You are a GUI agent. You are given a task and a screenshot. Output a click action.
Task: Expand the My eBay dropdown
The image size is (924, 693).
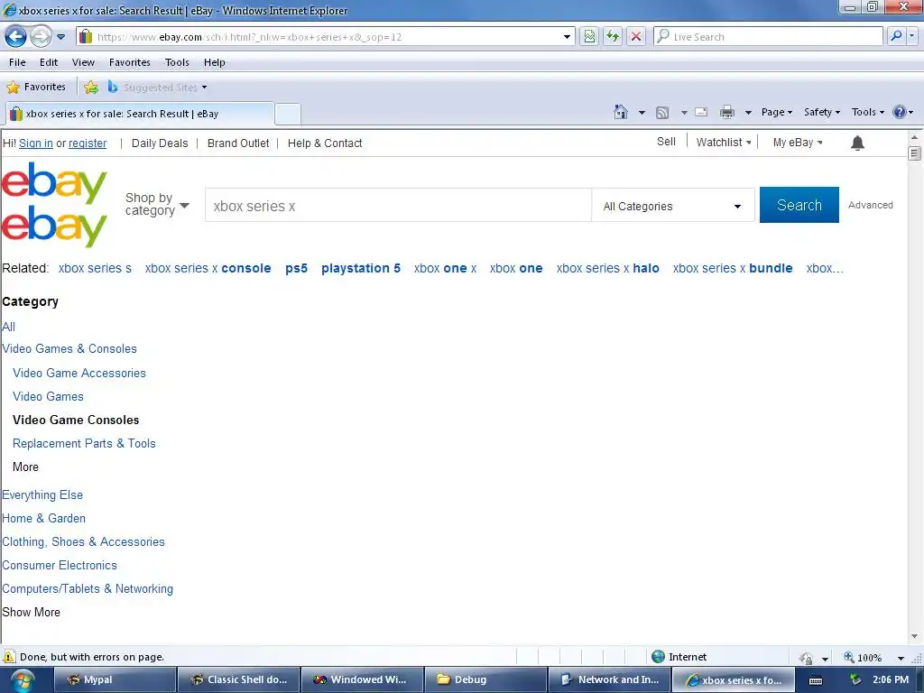click(798, 142)
